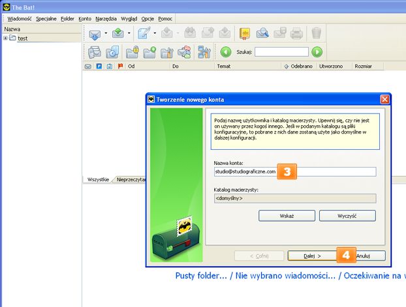
Task: Switch to the Wszystkie tab
Action: 98,179
